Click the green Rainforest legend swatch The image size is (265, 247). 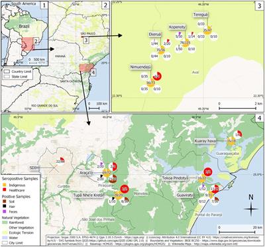pyautogui.click(x=4, y=222)
